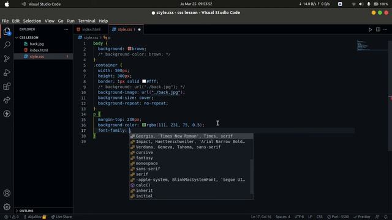Image resolution: width=392 pixels, height=220 pixels.
Task: Click the Prettier status bar item
Action: (362, 217)
